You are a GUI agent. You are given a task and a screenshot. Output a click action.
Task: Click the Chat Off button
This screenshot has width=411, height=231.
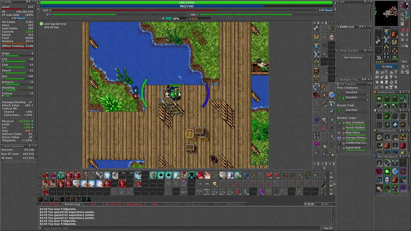[328, 228]
